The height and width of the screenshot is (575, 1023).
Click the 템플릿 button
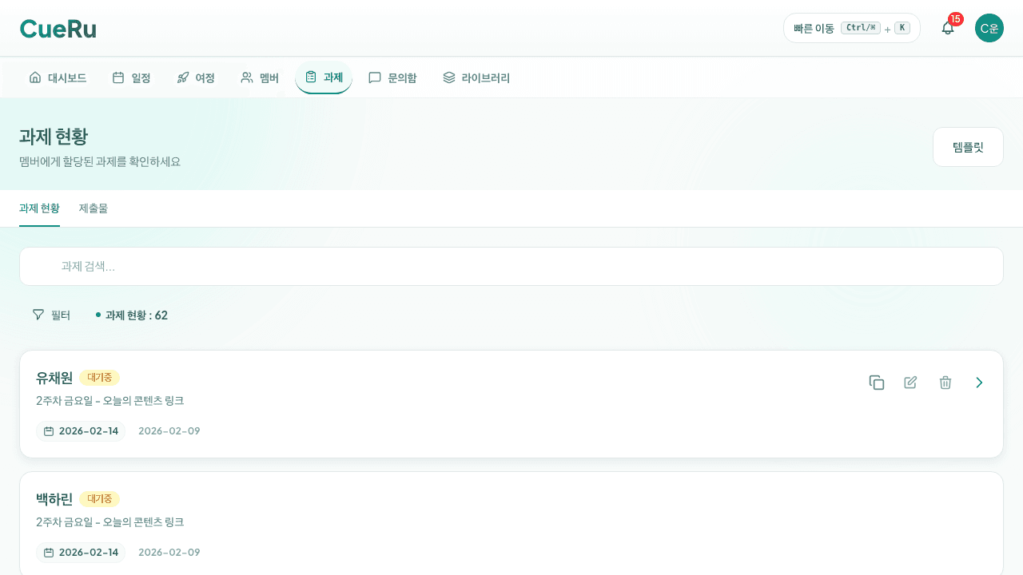click(x=968, y=147)
